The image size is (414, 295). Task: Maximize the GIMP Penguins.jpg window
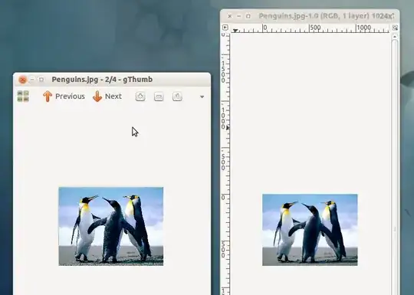click(x=248, y=16)
